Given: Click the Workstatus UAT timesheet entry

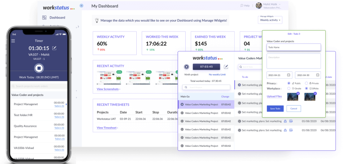Looking at the screenshot, I should coord(106,119).
